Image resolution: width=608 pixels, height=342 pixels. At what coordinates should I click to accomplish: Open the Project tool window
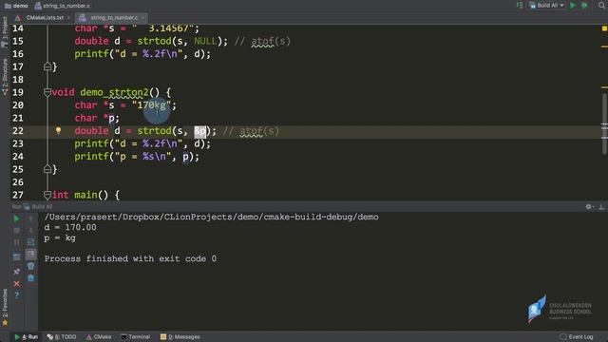click(x=5, y=31)
